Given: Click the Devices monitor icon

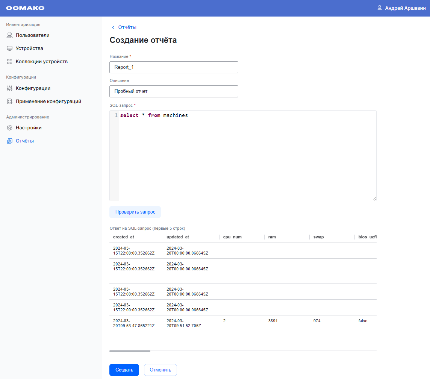Looking at the screenshot, I should point(10,49).
